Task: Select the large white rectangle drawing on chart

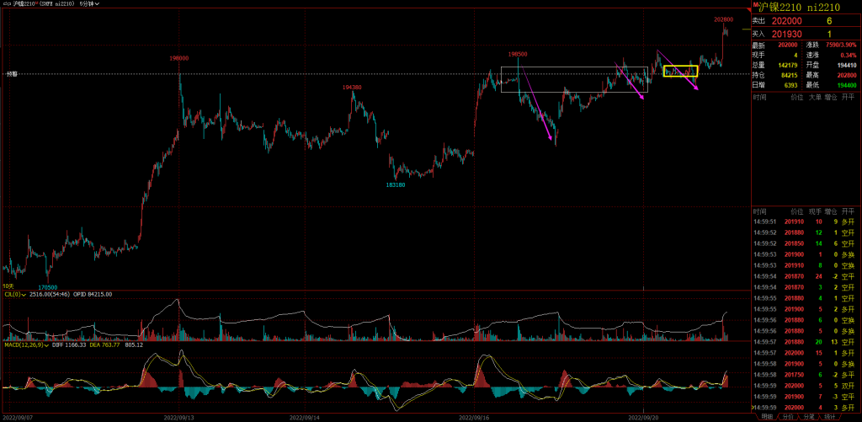Action: pyautogui.click(x=574, y=67)
